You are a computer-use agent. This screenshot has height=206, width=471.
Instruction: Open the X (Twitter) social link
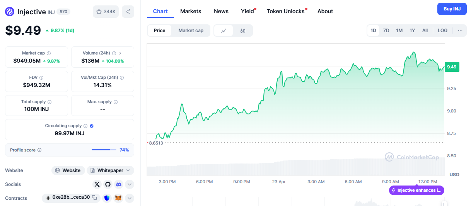coord(97,184)
